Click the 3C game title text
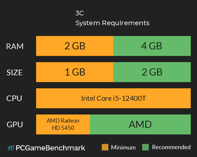This screenshot has height=157, width=197. tap(79, 13)
